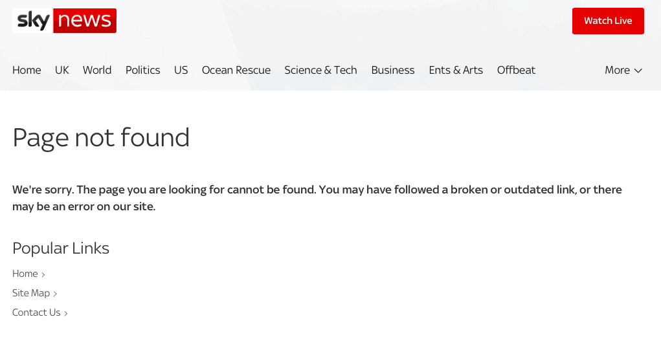The width and height of the screenshot is (661, 363).
Task: Open the Science & Tech section
Action: [321, 70]
